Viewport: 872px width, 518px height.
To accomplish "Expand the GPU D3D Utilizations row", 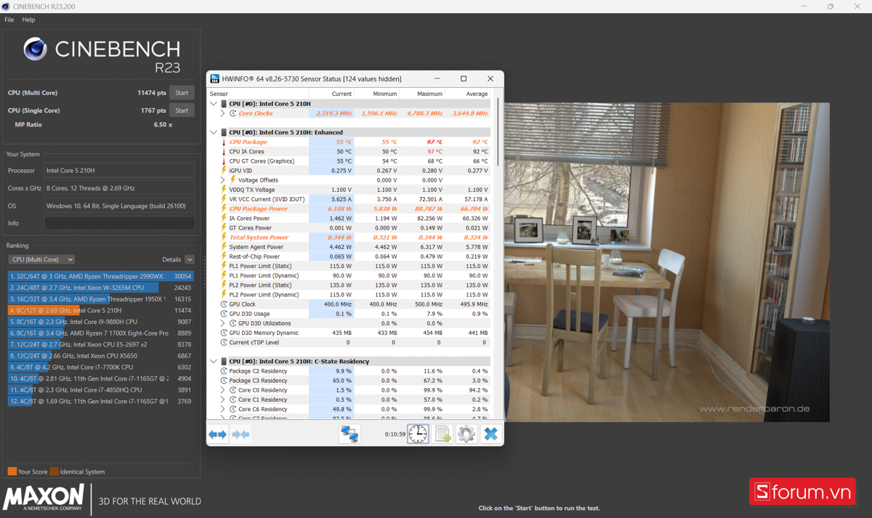I will pos(223,323).
